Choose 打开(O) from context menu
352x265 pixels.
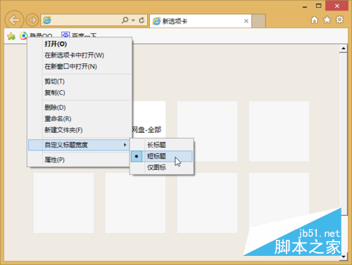(x=80, y=44)
